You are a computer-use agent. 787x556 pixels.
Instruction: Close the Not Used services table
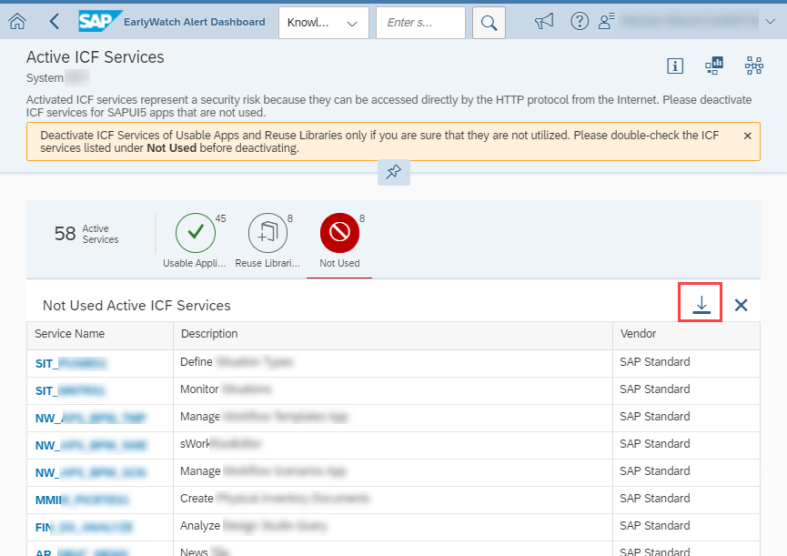(741, 305)
